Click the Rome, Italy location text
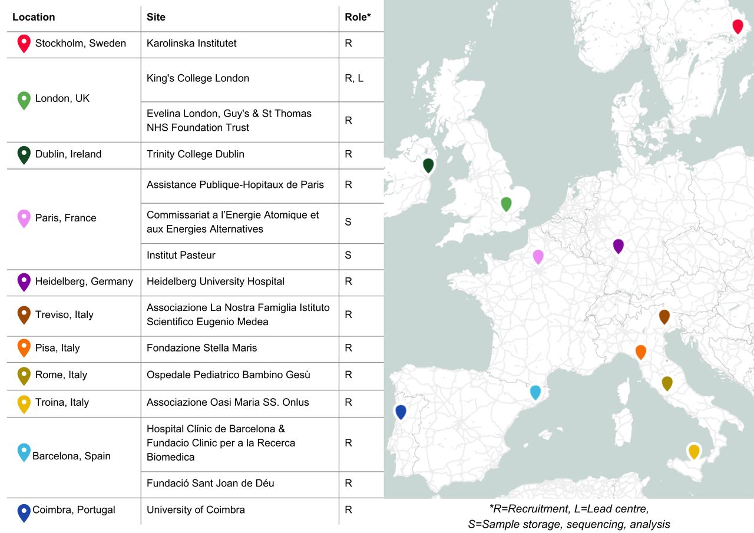The width and height of the screenshot is (754, 533). point(61,375)
